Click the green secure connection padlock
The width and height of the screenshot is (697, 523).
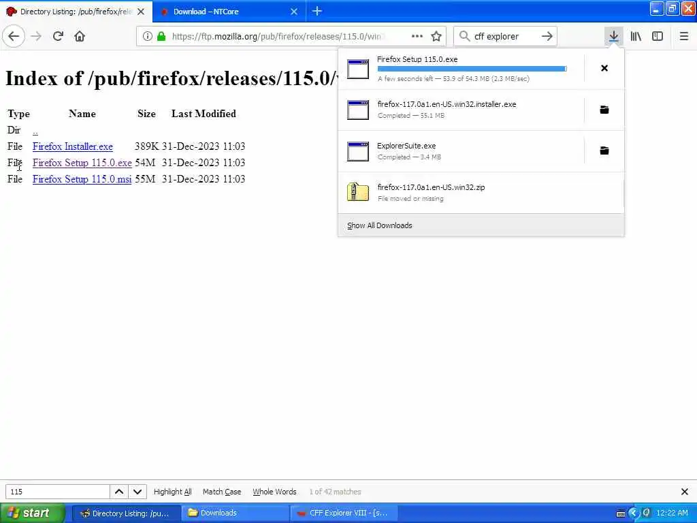162,37
